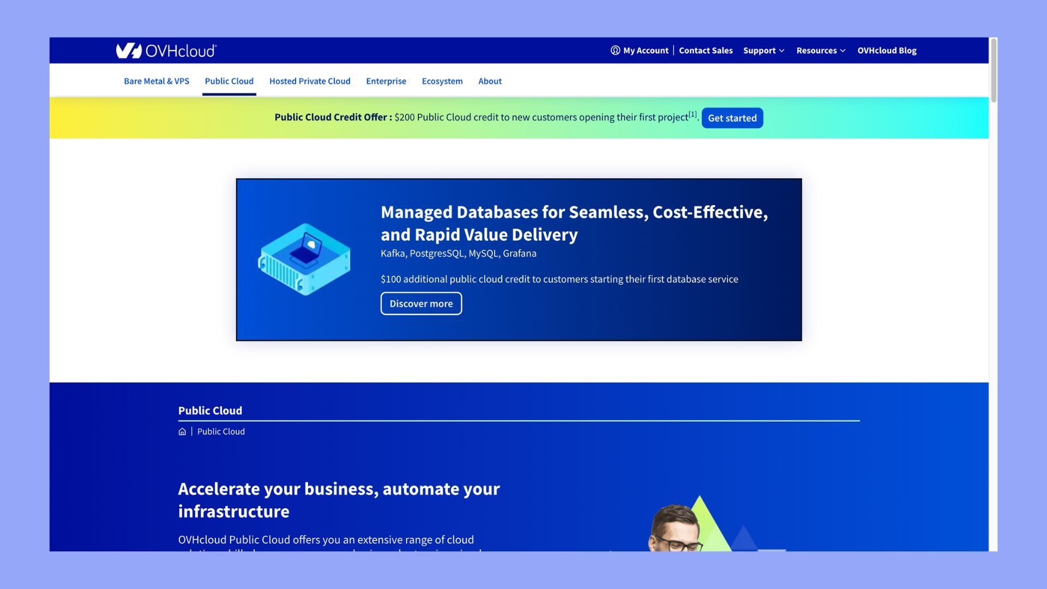Click Get started Public Cloud credit button

732,117
